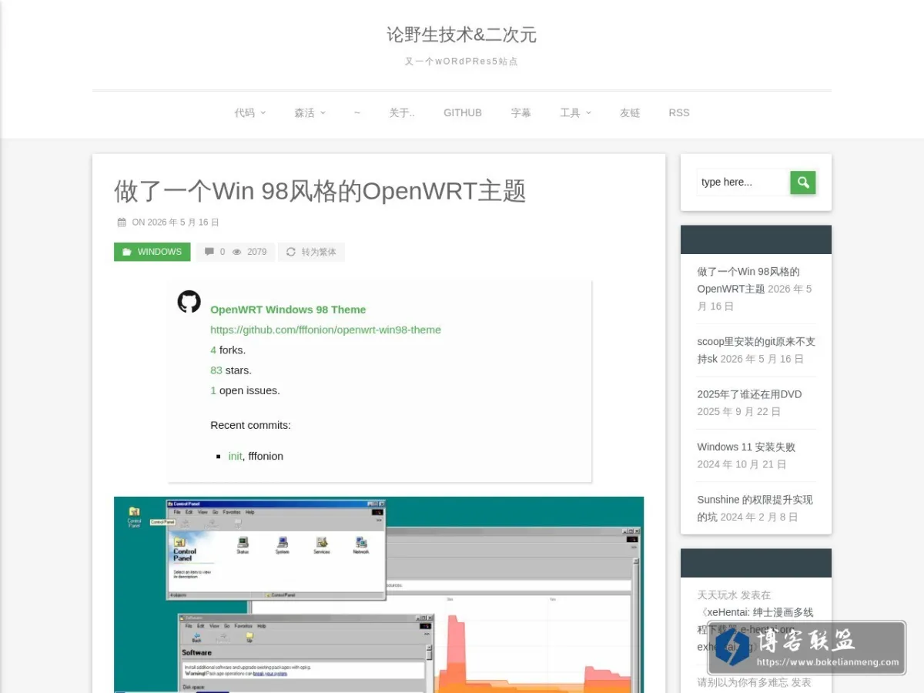Click 转为繁体 conversion button
924x693 pixels.
311,252
